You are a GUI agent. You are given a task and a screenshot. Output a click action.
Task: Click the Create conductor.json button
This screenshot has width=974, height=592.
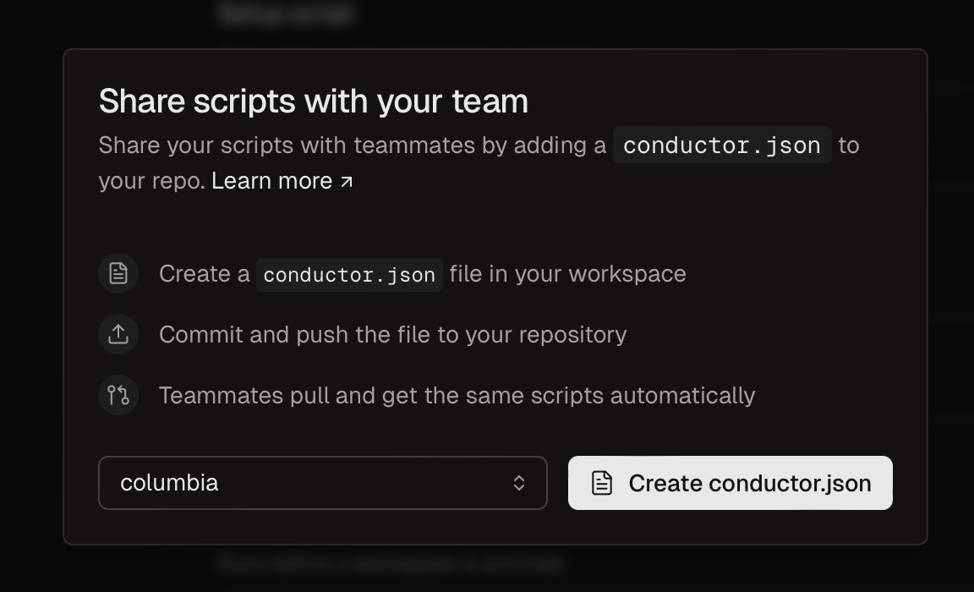pos(730,483)
